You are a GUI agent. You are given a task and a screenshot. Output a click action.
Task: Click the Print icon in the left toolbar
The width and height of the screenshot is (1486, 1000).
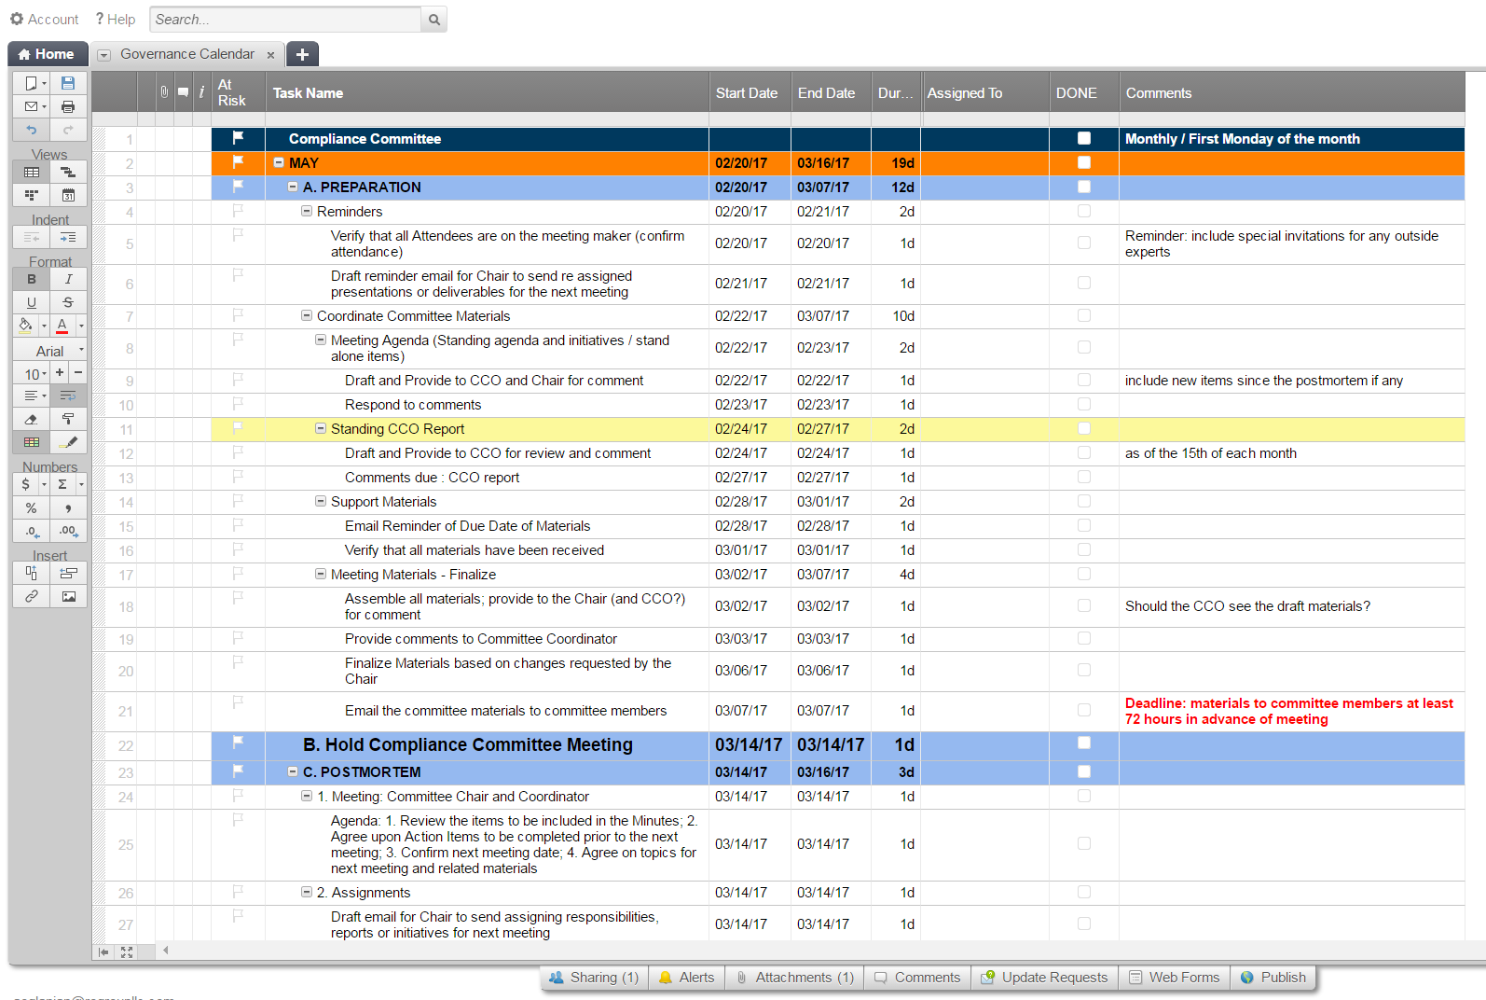[68, 106]
